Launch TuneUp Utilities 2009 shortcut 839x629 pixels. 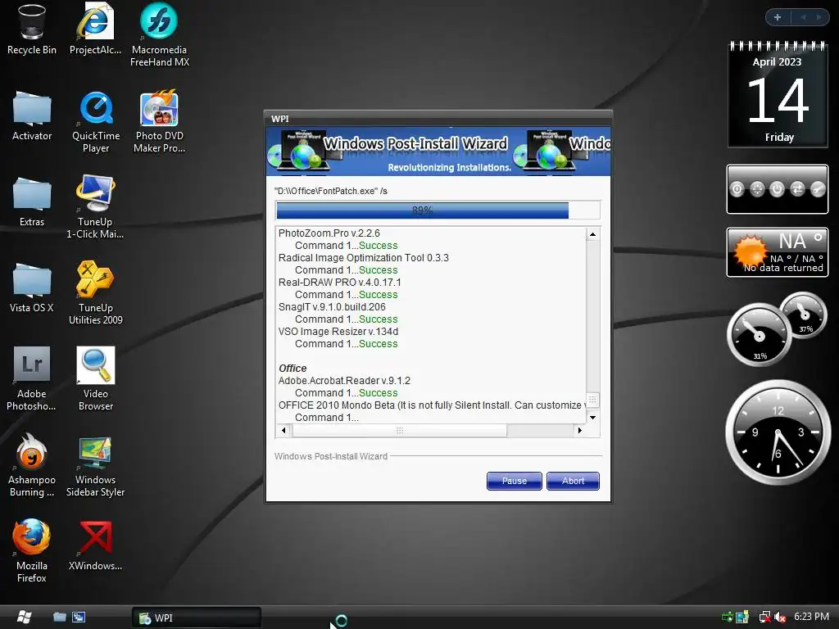coord(95,293)
